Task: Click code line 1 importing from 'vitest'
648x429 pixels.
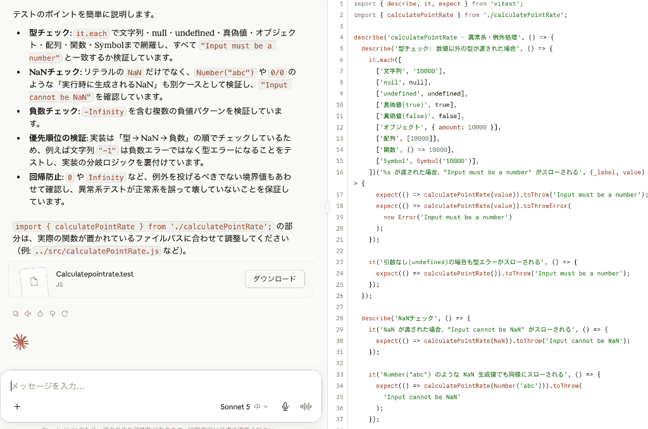Action: (x=438, y=4)
